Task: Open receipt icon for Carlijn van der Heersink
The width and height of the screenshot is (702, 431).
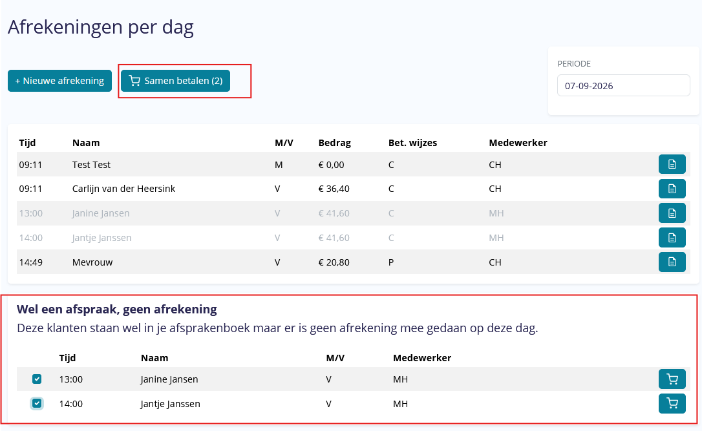Action: point(672,189)
